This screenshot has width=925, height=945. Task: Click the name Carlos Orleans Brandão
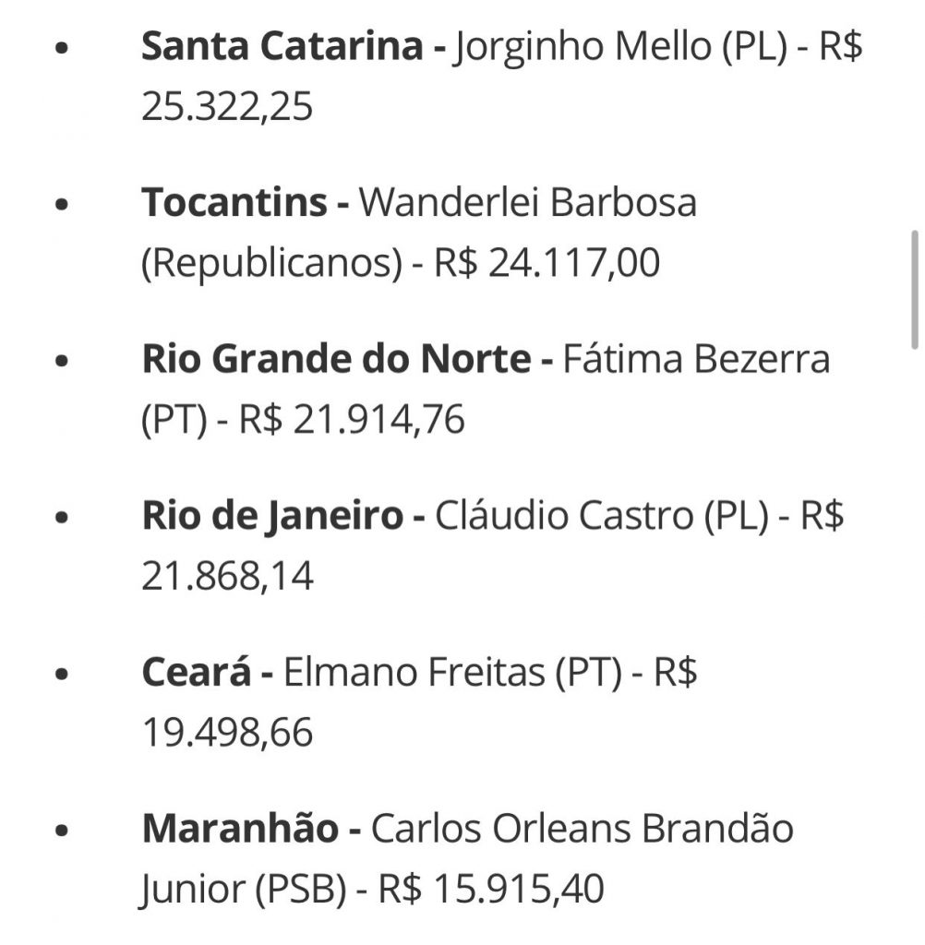click(x=582, y=829)
